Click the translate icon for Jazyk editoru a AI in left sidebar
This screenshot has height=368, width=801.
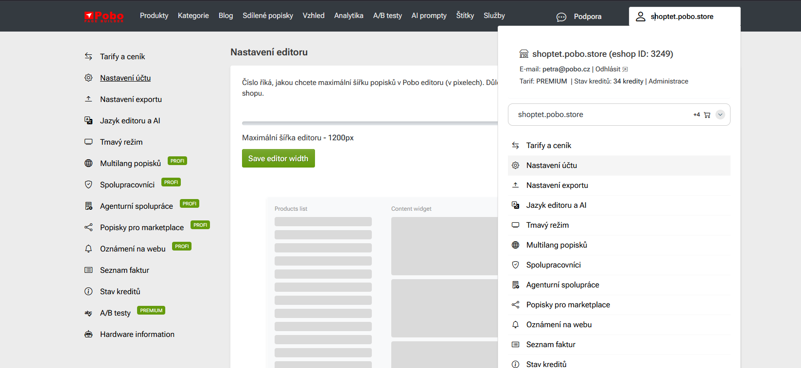(x=88, y=121)
